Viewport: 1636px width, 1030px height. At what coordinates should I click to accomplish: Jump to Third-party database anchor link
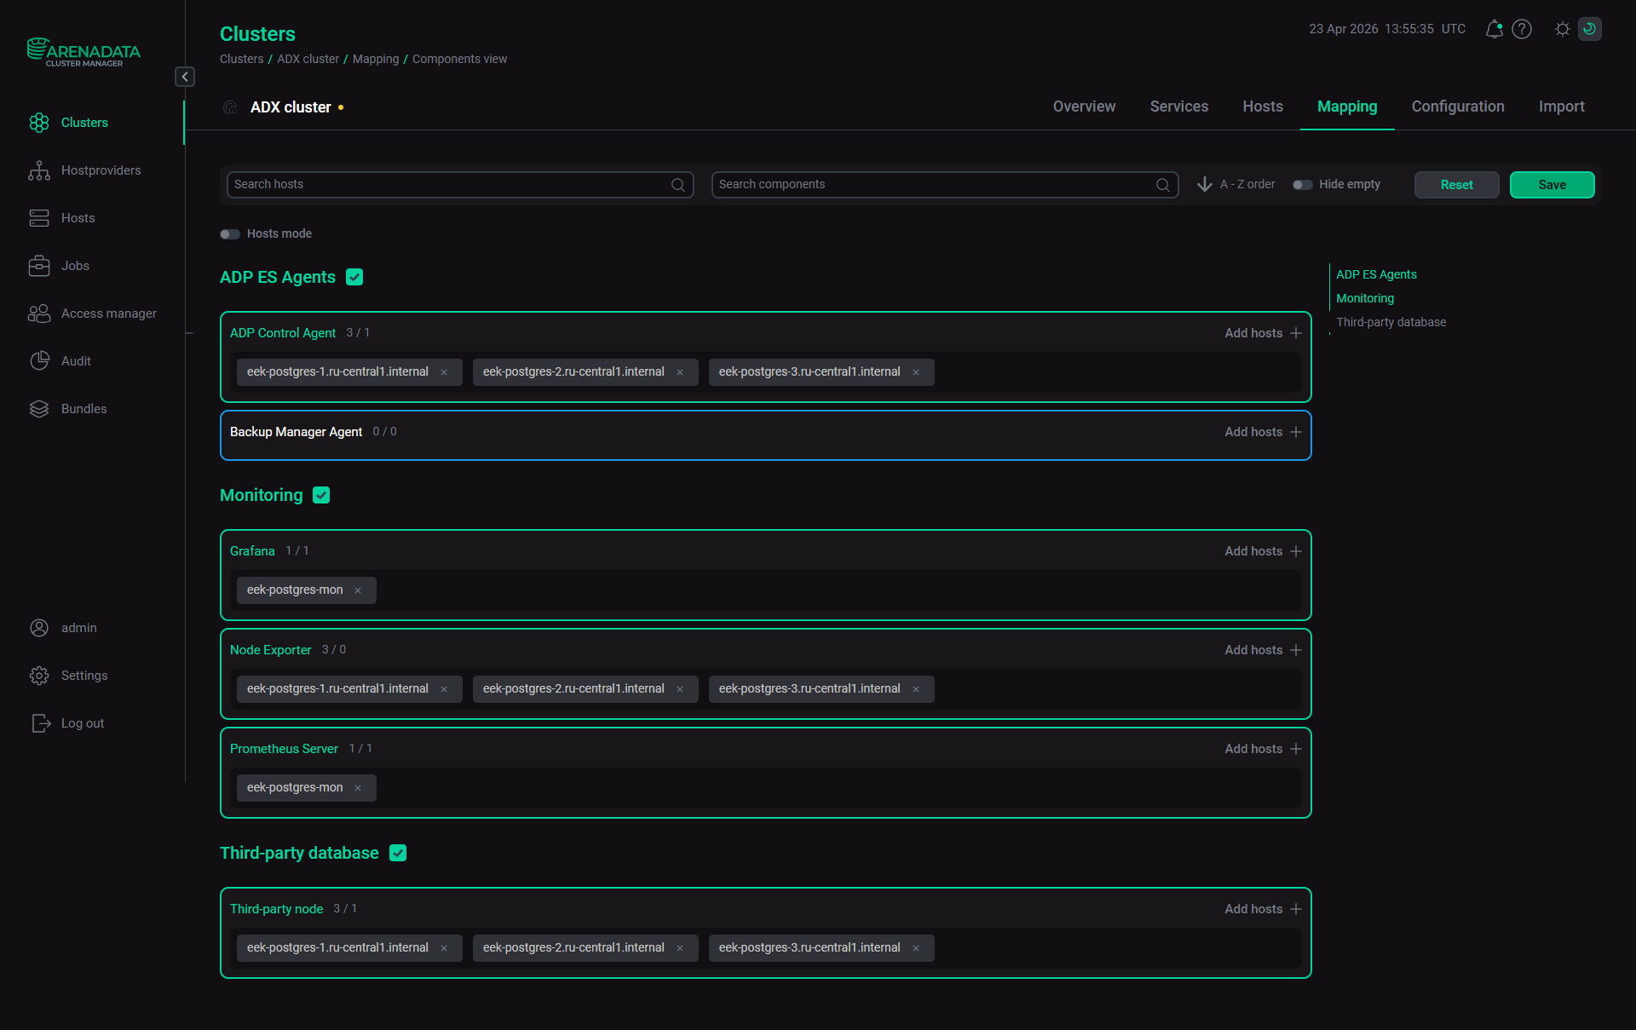[x=1391, y=322]
